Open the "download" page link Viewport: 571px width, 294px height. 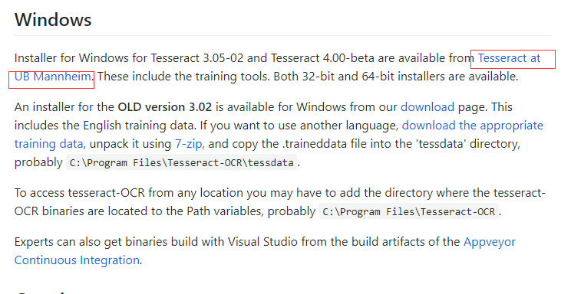click(x=427, y=107)
